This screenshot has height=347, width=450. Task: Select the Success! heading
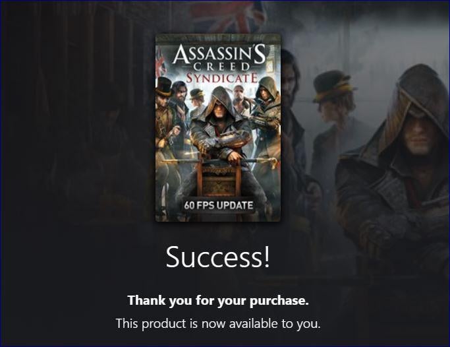coord(218,257)
